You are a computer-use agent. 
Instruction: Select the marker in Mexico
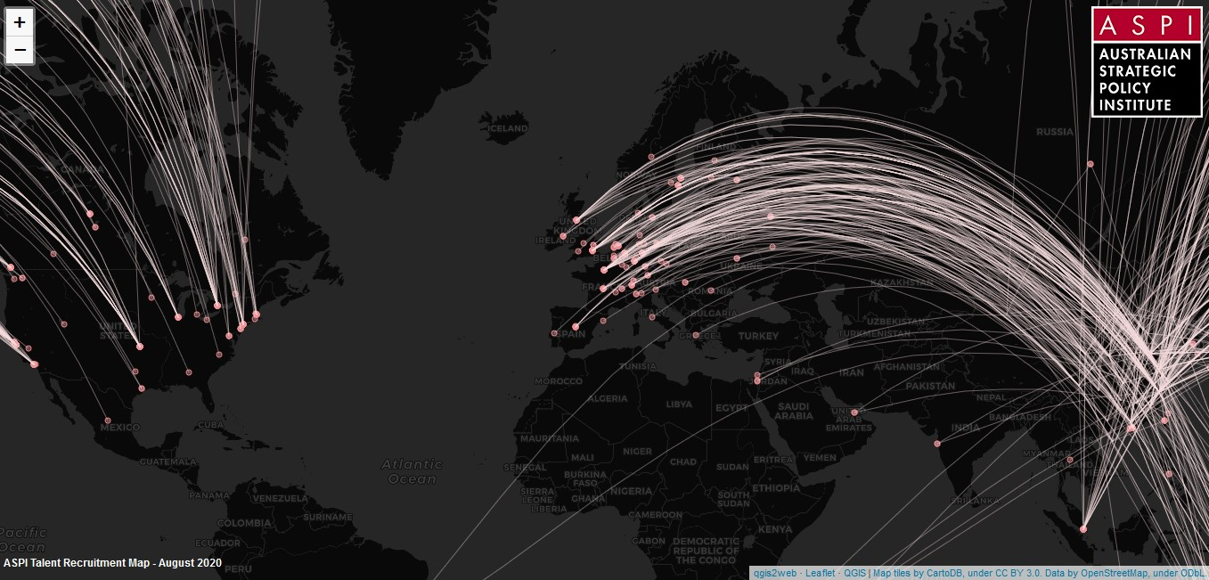click(107, 421)
